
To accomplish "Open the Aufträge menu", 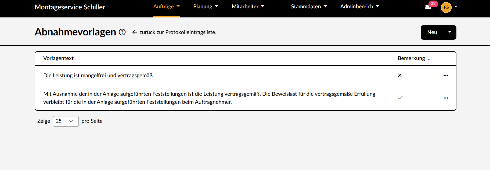I will point(166,6).
